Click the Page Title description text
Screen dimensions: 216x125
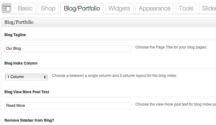[x=171, y=48]
